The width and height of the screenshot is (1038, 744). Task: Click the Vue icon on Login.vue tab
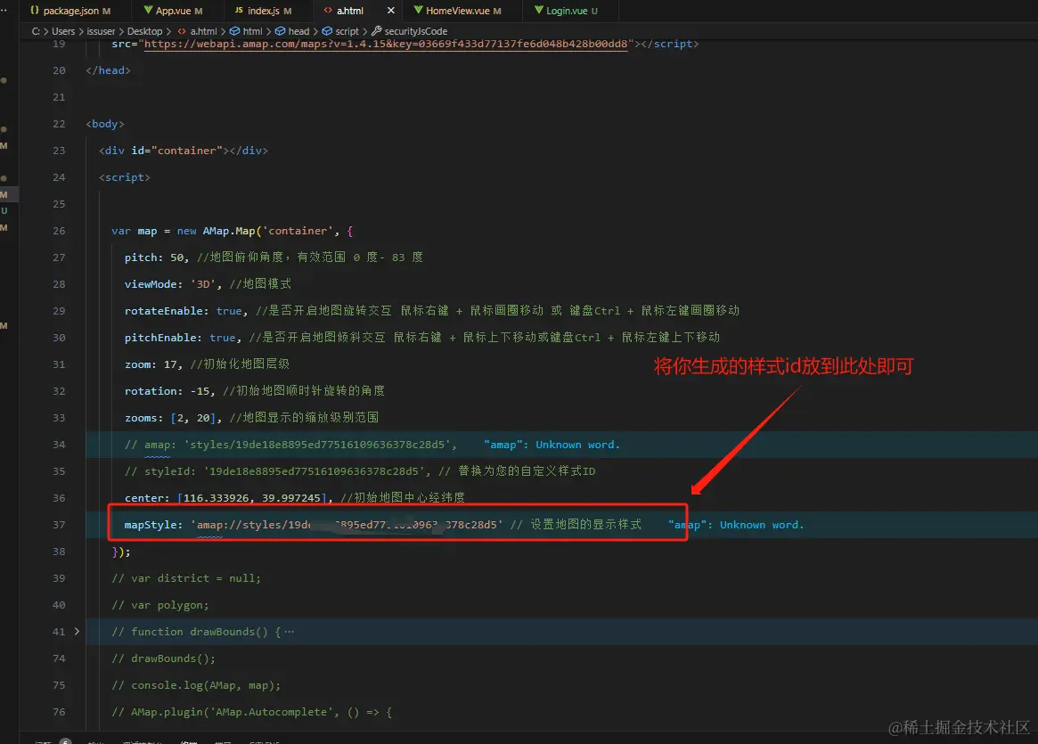pyautogui.click(x=539, y=10)
